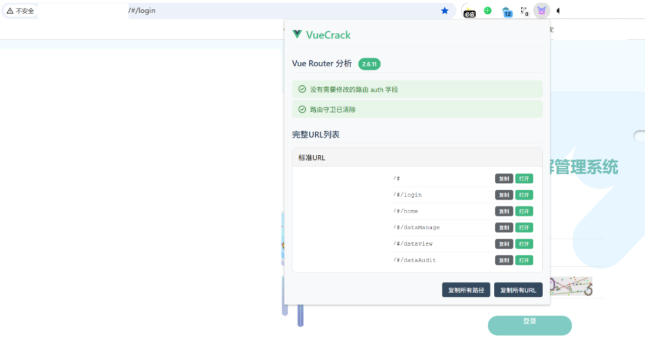
Task: Click the bookmark star in the address bar
Action: pyautogui.click(x=444, y=10)
